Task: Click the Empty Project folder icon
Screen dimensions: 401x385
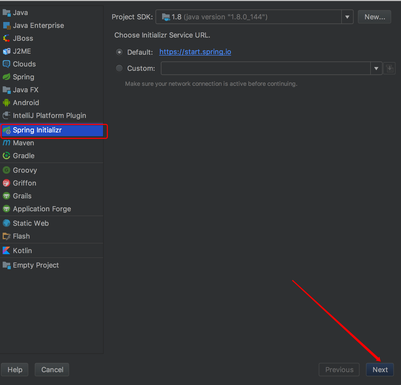Action: point(6,265)
